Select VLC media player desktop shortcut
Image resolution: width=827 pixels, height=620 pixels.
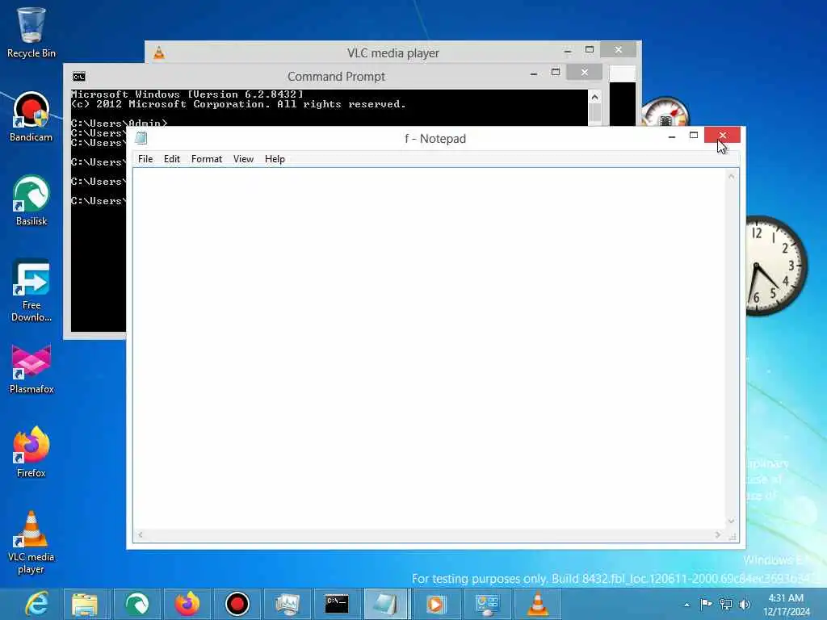pyautogui.click(x=31, y=542)
